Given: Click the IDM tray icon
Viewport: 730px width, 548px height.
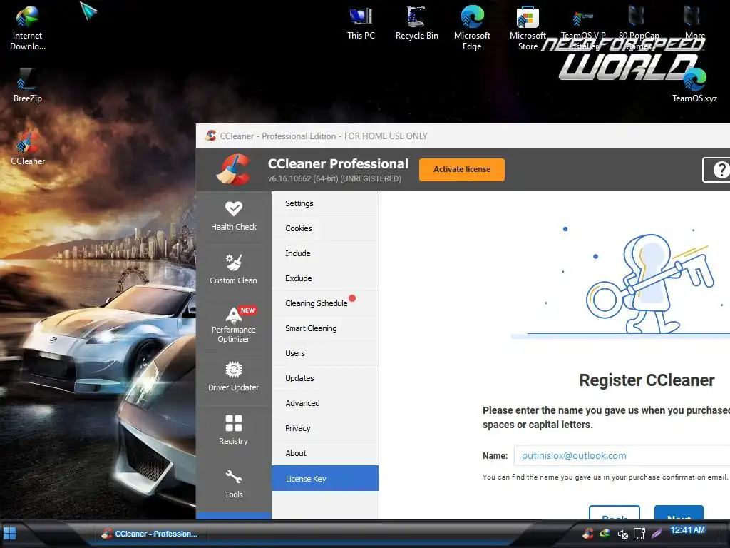Looking at the screenshot, I should click(605, 533).
